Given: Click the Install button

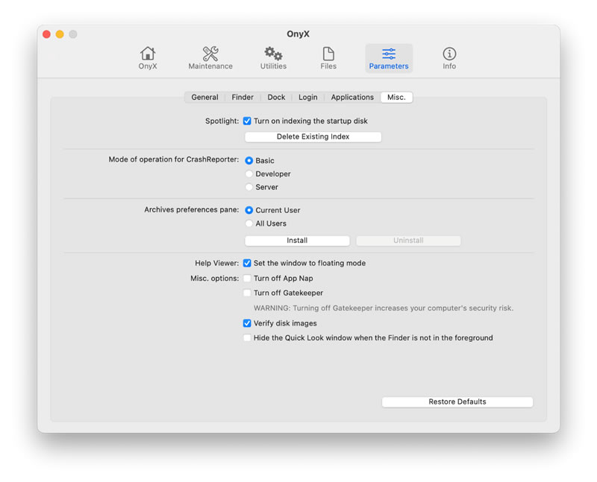Looking at the screenshot, I should [x=297, y=241].
